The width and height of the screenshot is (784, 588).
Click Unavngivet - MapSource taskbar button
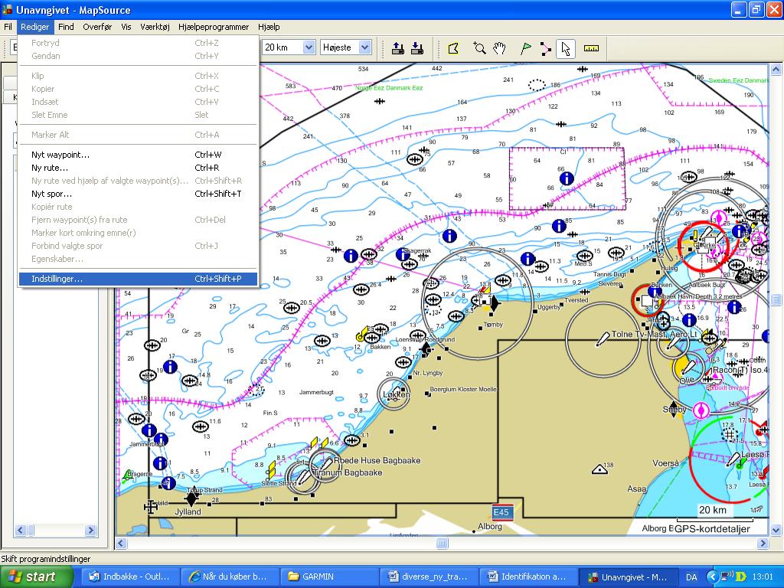tap(628, 577)
